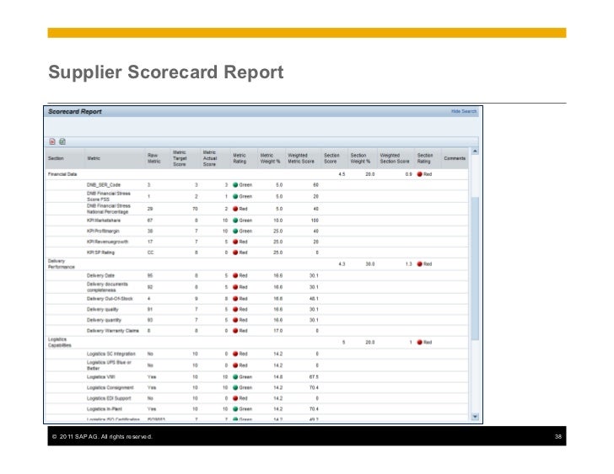The image size is (614, 474).
Task: Click the weighted score 100 for KPI:Marketshare
Action: tap(315, 221)
